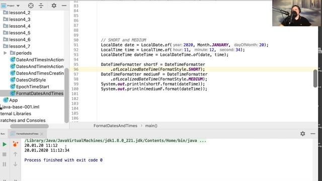Select the lesson4_4 folder
This screenshot has width=322, height=181.
coord(17,26)
